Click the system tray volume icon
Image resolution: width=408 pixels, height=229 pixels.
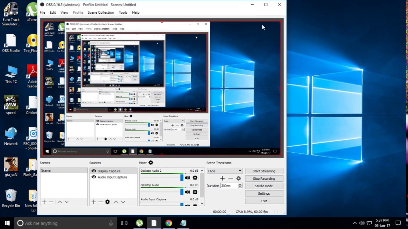(x=362, y=223)
